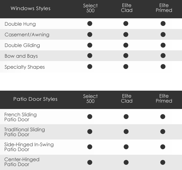Click Elite Clad column in Patio Door table
This screenshot has height=170, width=182.
[x=127, y=99]
